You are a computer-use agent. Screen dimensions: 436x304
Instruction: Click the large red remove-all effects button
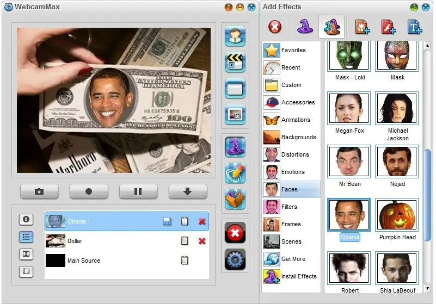[235, 233]
